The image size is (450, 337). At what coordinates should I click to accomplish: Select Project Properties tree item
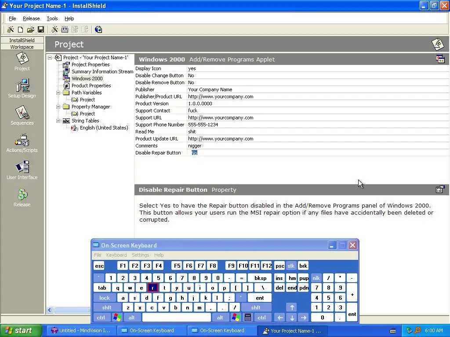91,65
